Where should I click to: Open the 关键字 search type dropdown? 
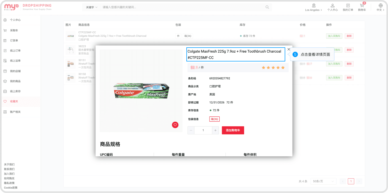(x=92, y=7)
